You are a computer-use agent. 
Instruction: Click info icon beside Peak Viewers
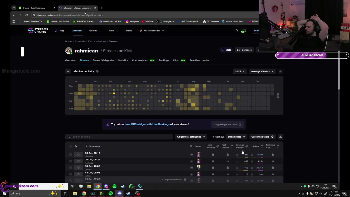[232, 146]
